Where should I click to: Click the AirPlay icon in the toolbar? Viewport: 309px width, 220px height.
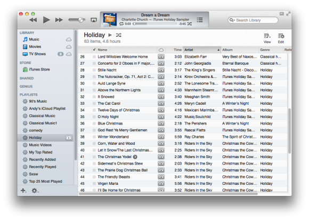click(94, 20)
